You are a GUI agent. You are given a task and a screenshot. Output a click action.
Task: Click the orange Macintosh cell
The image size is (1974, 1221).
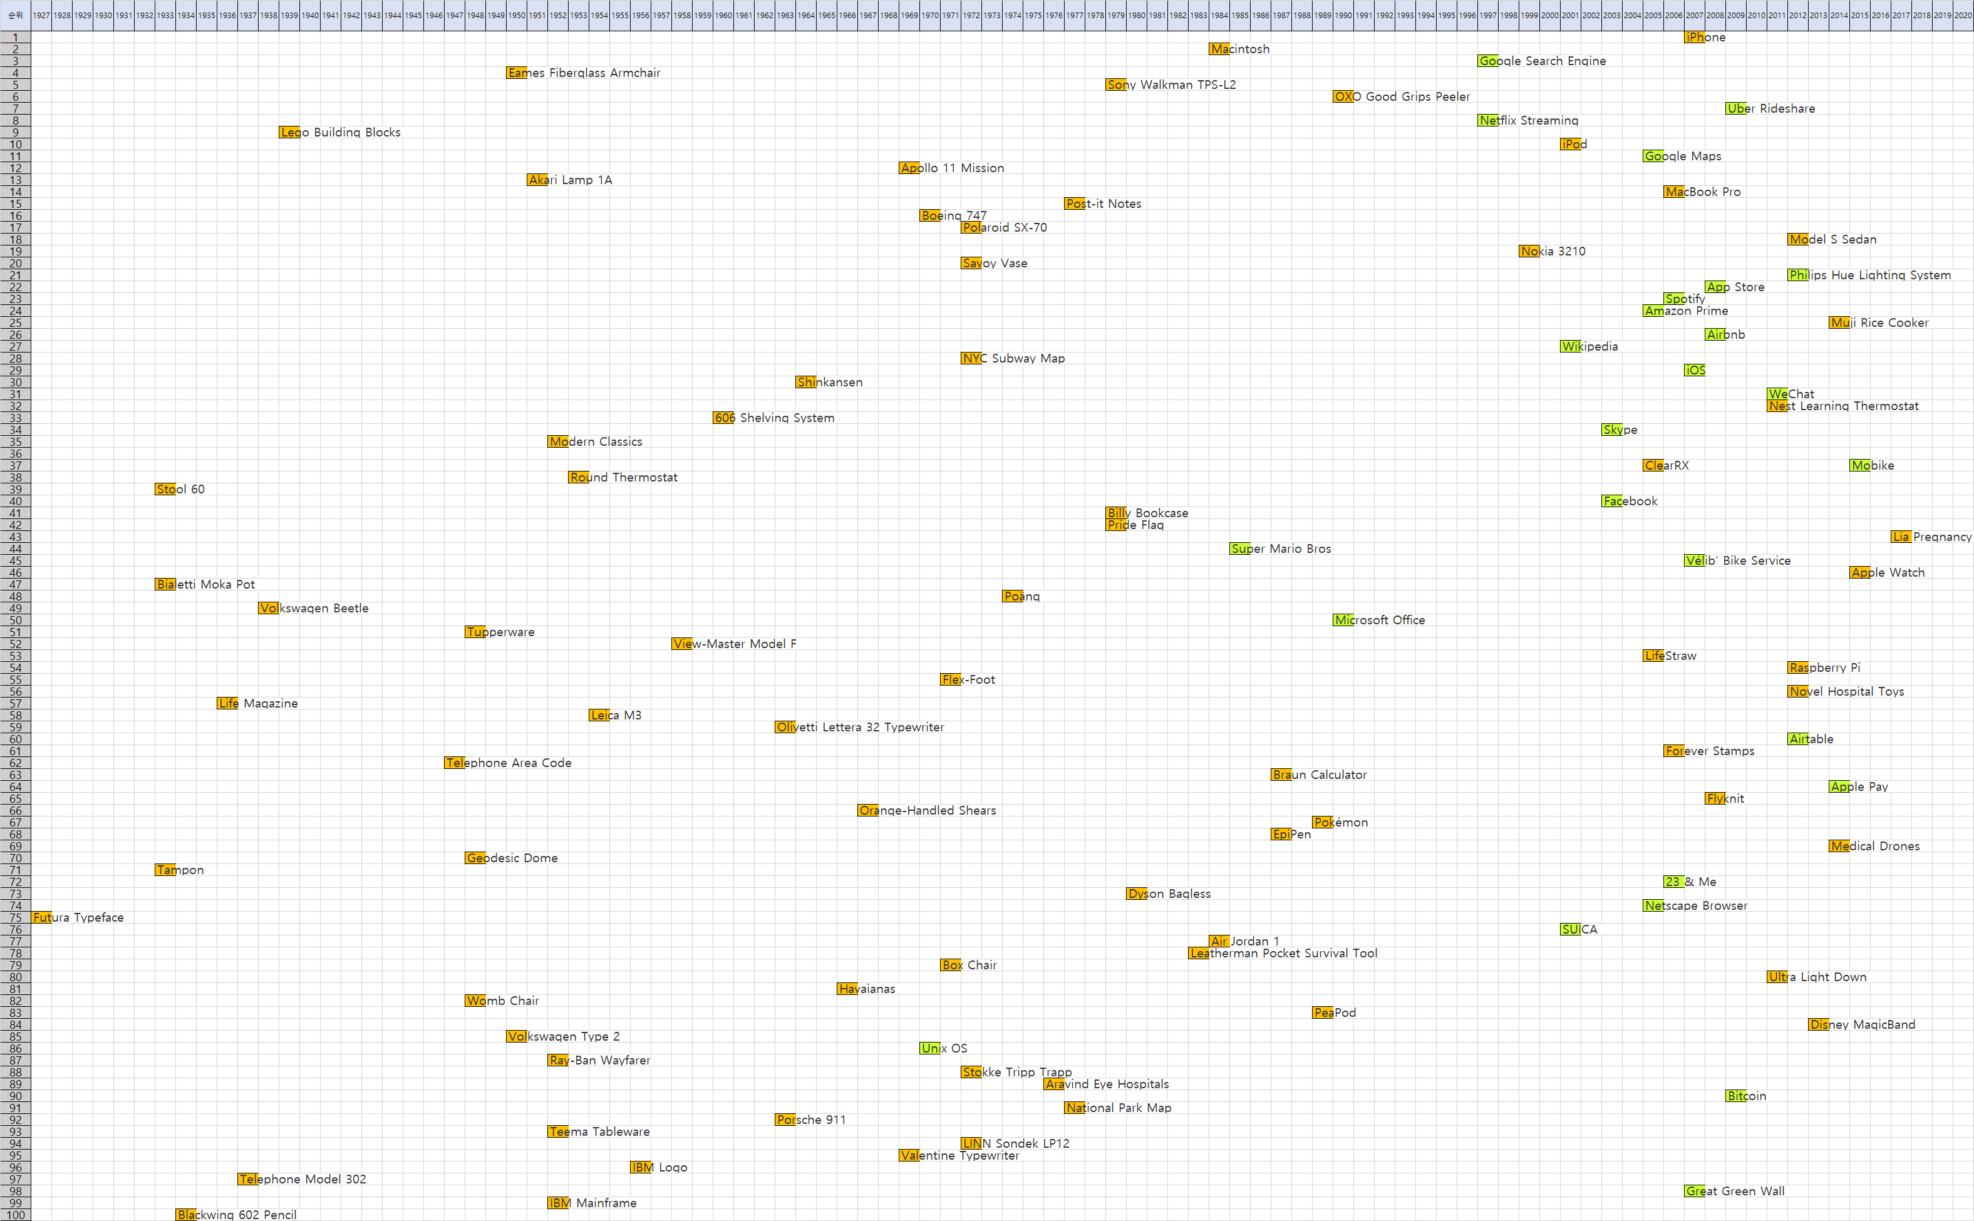(x=1219, y=49)
